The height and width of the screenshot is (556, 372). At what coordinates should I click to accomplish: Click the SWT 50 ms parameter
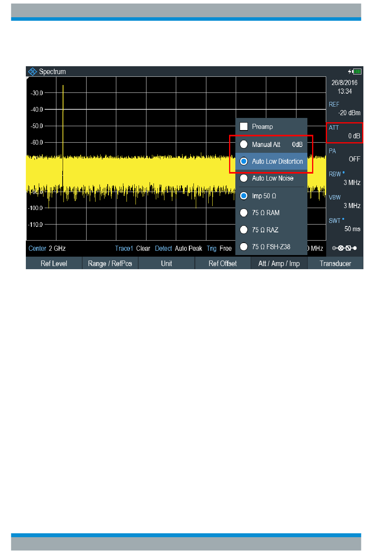click(345, 225)
